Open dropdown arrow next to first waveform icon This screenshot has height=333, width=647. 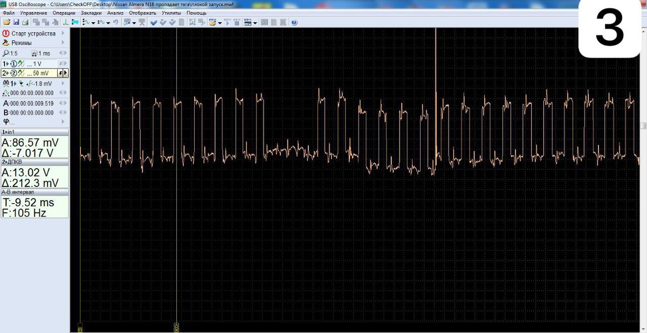click(93, 23)
